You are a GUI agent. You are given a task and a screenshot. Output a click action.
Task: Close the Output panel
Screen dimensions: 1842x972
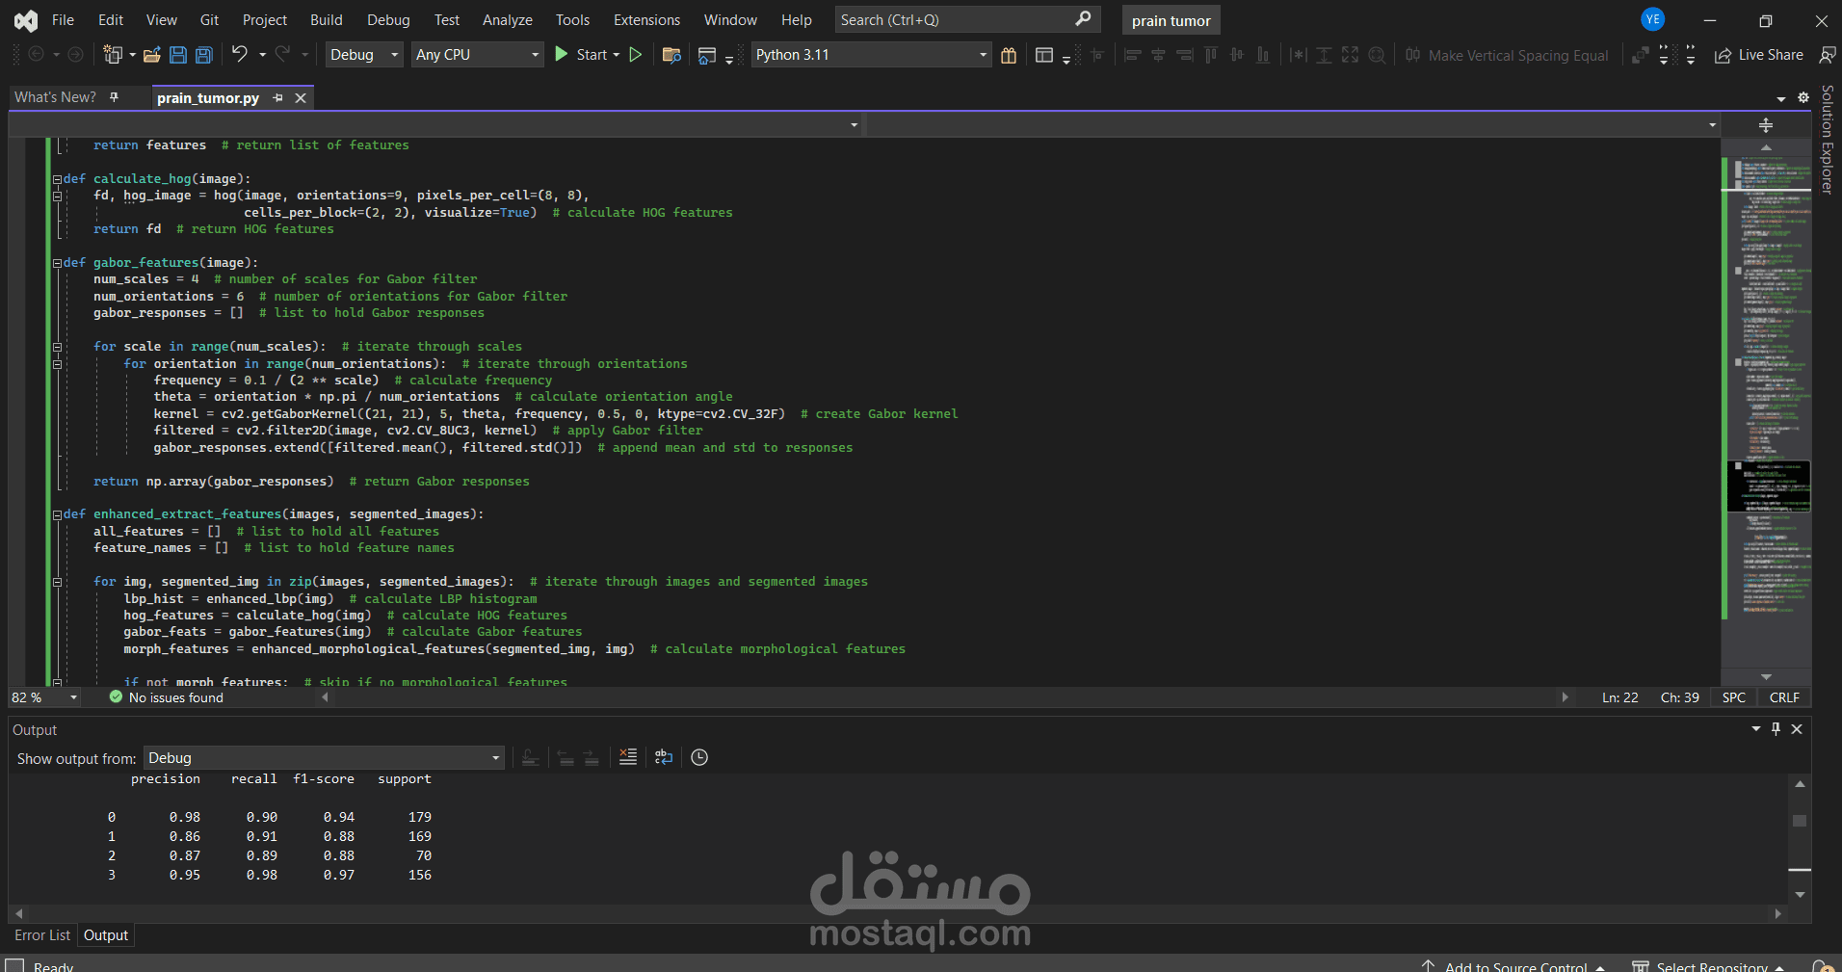tap(1797, 729)
